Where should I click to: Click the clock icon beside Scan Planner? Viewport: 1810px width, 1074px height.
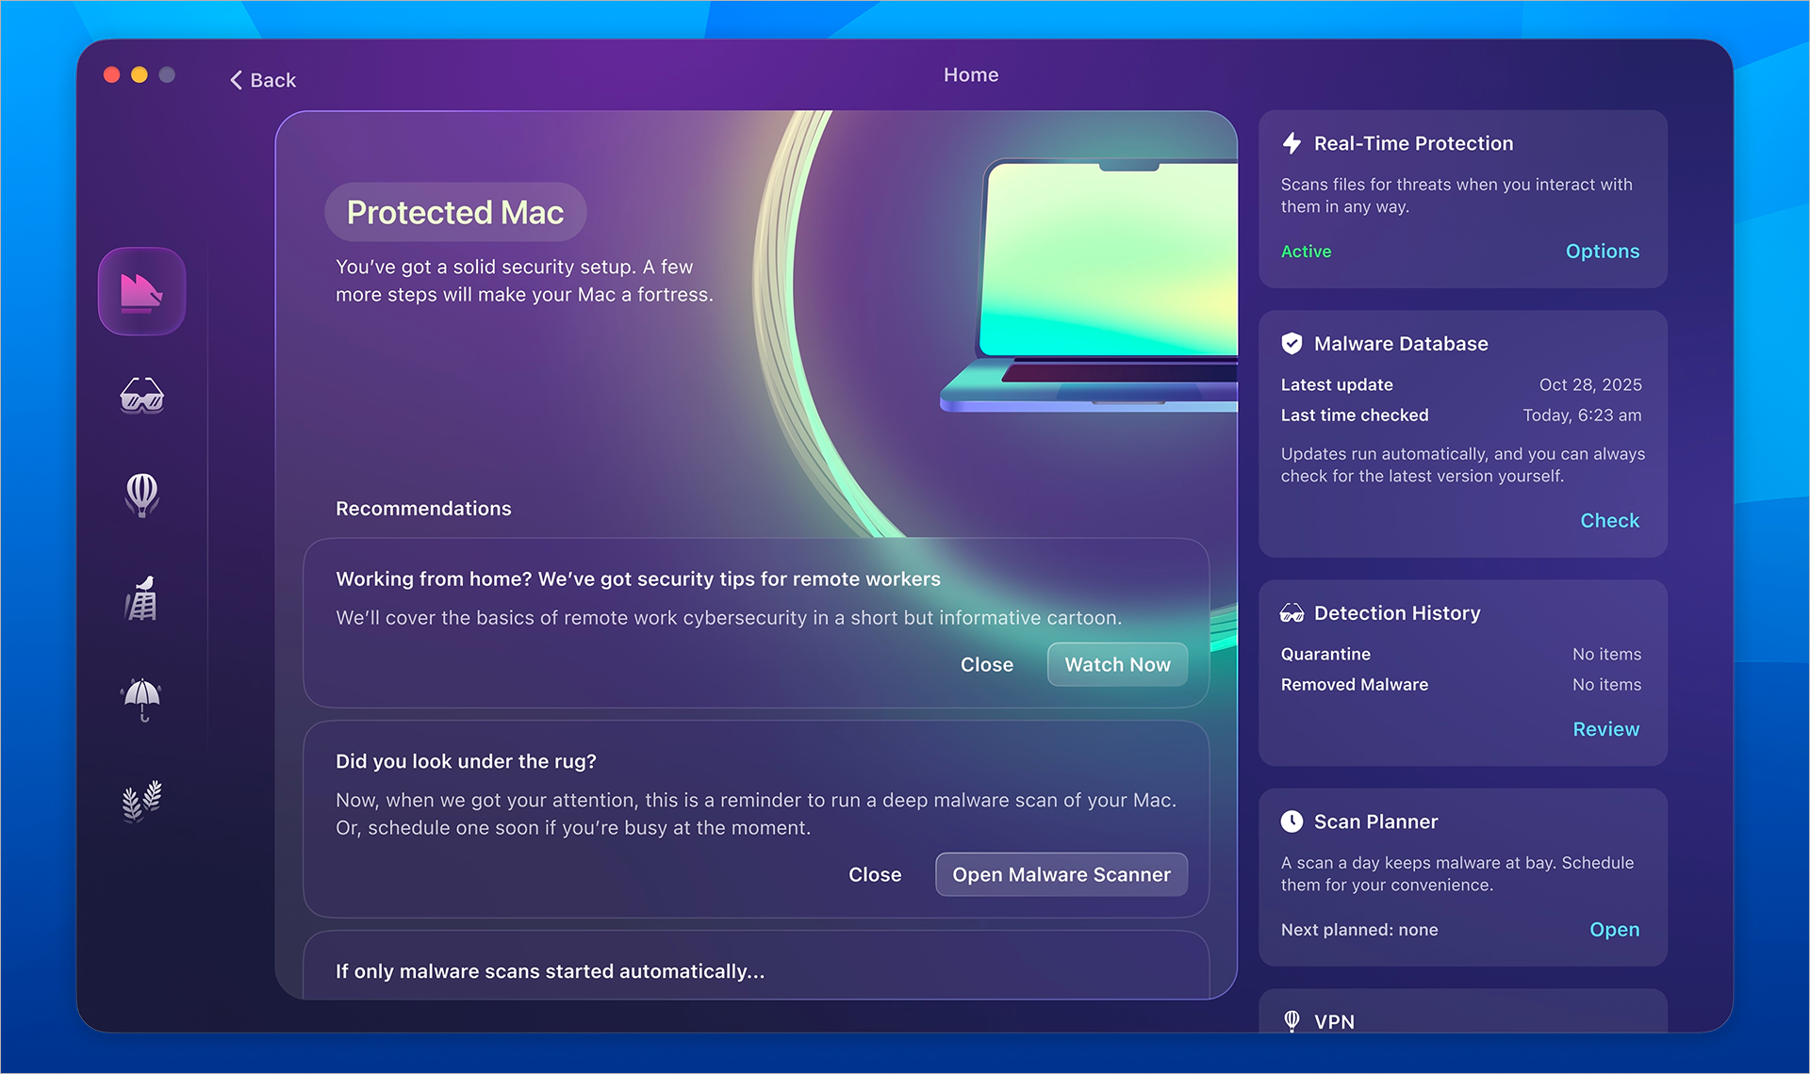tap(1292, 821)
